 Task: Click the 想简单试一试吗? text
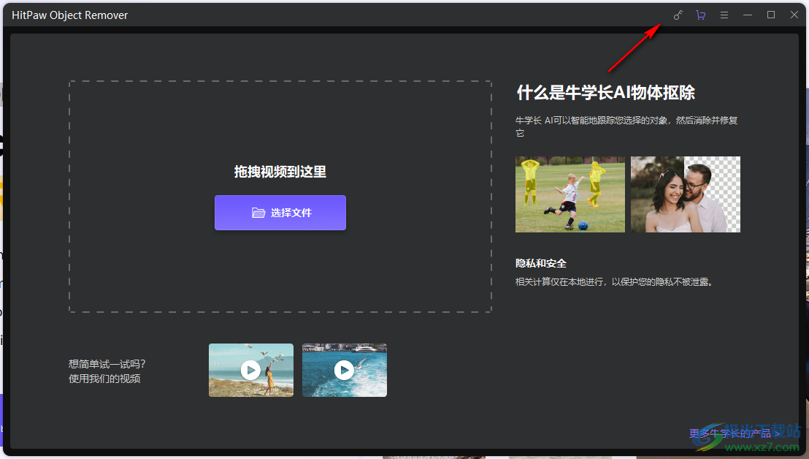pyautogui.click(x=107, y=365)
